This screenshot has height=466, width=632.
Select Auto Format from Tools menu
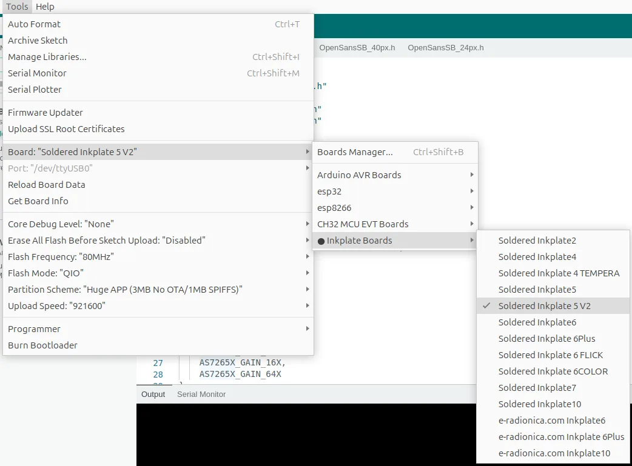click(x=35, y=24)
